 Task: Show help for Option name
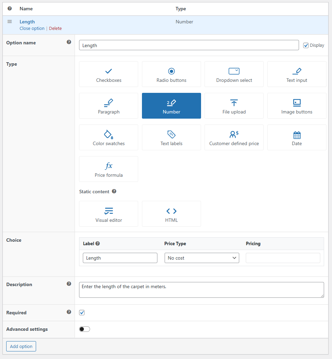[69, 42]
